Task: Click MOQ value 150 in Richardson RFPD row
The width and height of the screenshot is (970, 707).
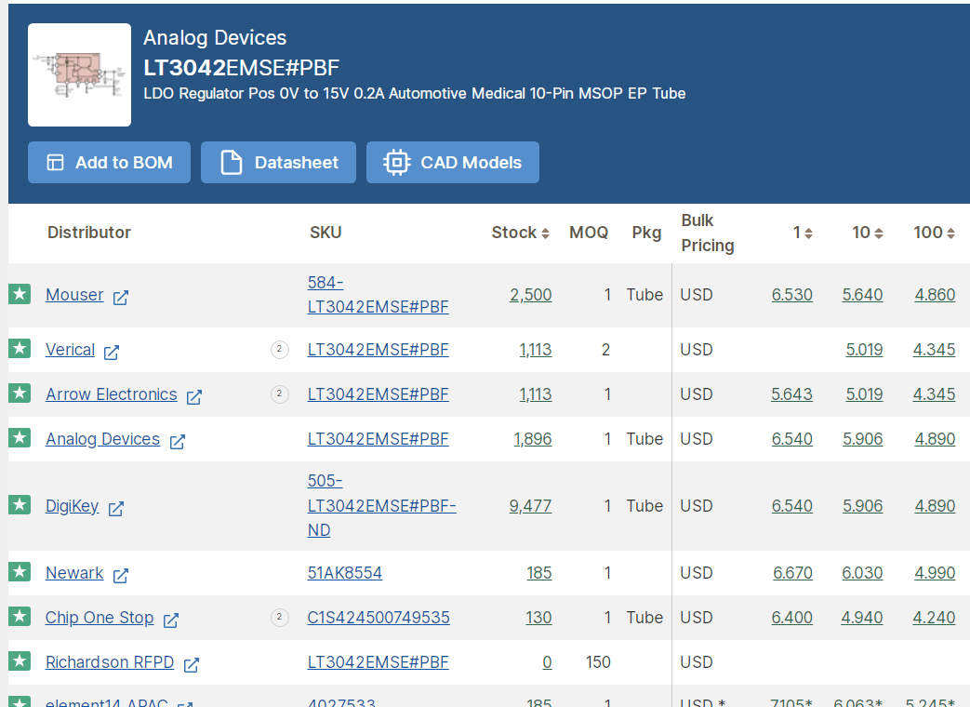Action: pyautogui.click(x=598, y=661)
